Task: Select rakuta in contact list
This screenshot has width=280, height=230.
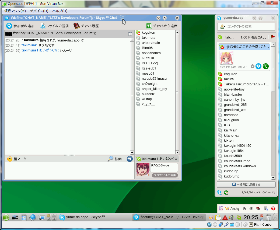Action: click(x=244, y=79)
